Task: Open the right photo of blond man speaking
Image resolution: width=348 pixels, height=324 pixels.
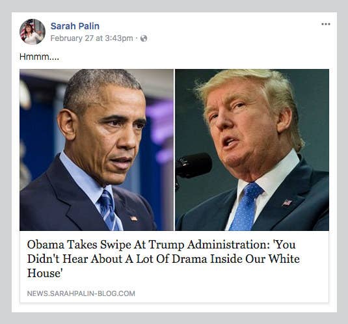Action: click(252, 150)
